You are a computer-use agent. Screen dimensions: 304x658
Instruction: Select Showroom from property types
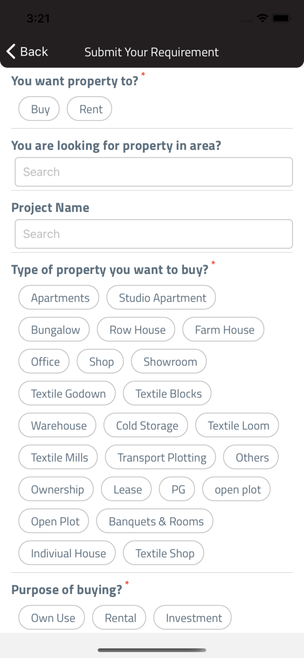point(168,361)
